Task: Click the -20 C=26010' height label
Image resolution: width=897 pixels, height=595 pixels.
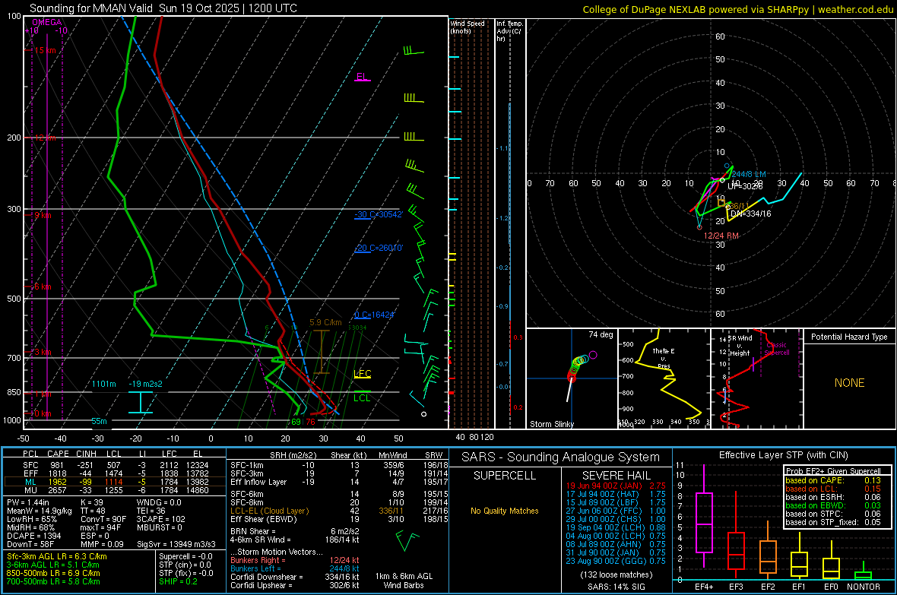Action: (379, 248)
